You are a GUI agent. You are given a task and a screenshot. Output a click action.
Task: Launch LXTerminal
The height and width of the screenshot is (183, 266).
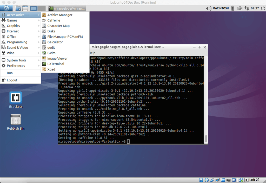(x=65, y=64)
